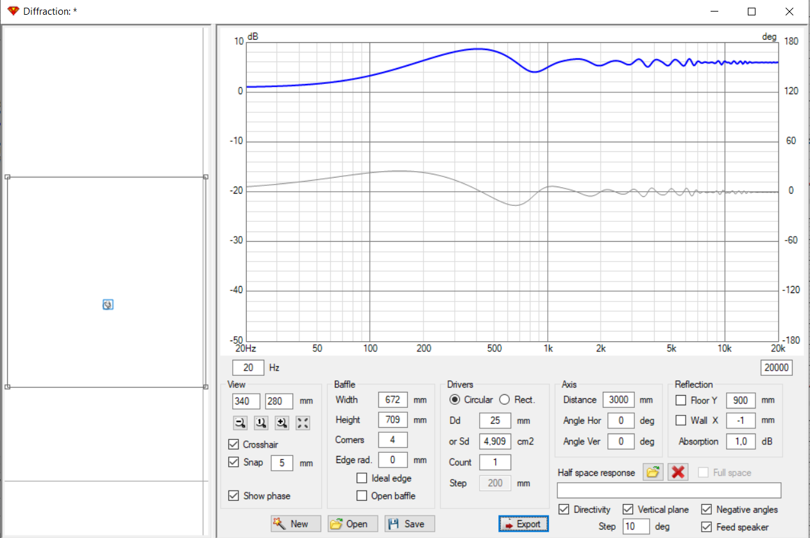Enable the Floor Y reflection checkbox
This screenshot has width=810, height=538.
pos(681,400)
